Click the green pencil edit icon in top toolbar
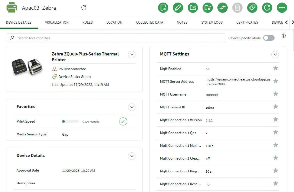 click(x=178, y=8)
